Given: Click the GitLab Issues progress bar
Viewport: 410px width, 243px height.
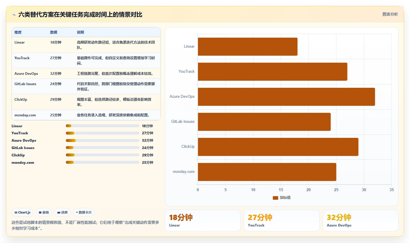Looking at the screenshot, I should (103, 148).
